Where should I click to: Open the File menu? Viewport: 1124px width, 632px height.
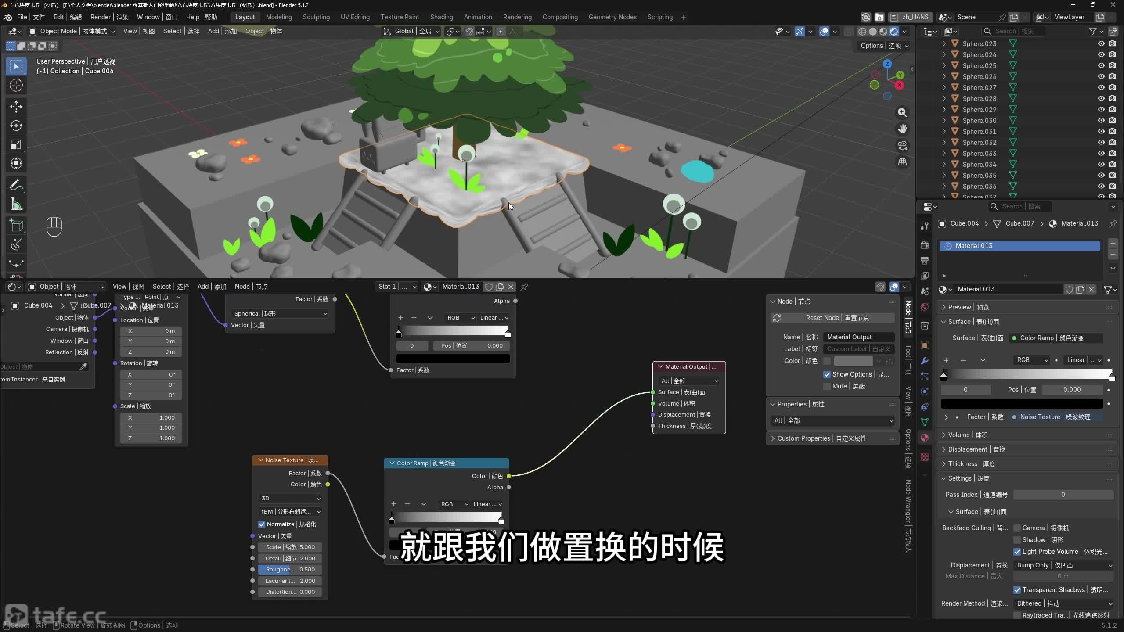(31, 17)
